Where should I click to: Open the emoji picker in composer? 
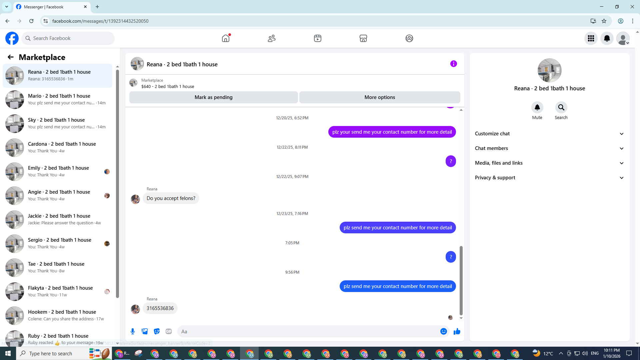443,331
